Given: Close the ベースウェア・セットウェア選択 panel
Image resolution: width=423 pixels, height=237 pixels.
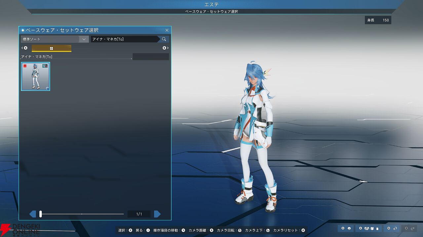Looking at the screenshot, I should click(x=167, y=30).
